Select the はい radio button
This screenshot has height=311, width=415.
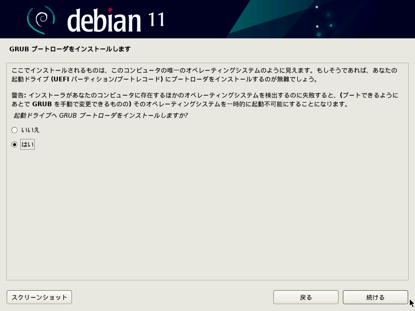[x=15, y=145]
